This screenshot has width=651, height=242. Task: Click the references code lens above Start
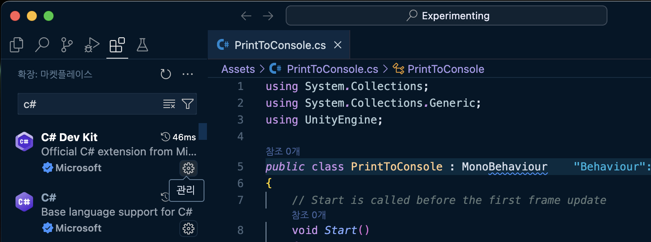point(309,215)
